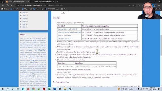The height and width of the screenshot is (91, 162).
Task: Open the Windows Start menu
Action: point(2,89)
